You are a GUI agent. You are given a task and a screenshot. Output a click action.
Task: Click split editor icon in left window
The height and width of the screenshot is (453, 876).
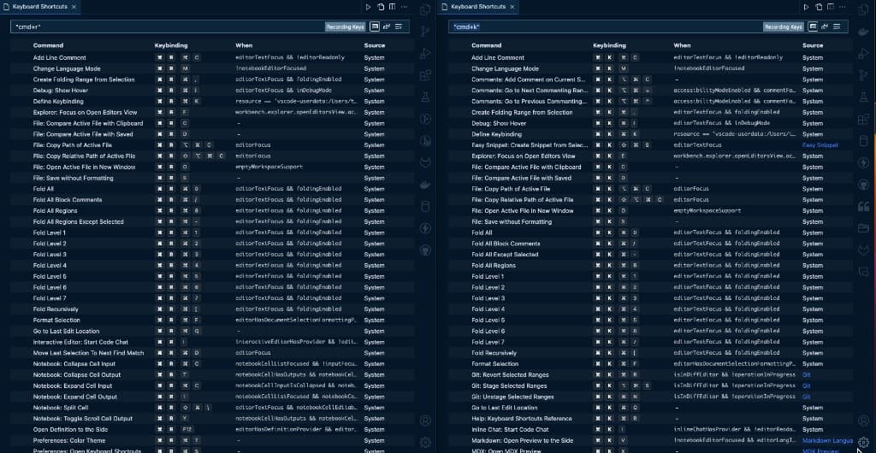point(392,7)
